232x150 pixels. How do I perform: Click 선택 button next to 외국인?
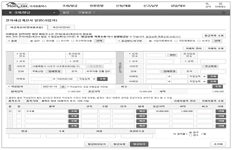217,41
